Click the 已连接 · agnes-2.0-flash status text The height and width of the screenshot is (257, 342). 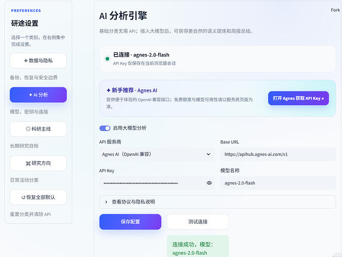coord(141,54)
